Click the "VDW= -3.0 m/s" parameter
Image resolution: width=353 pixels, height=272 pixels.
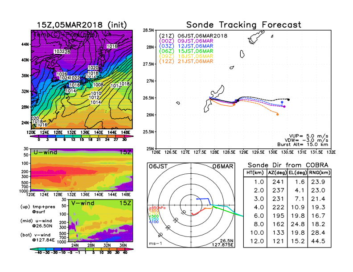click(x=307, y=140)
